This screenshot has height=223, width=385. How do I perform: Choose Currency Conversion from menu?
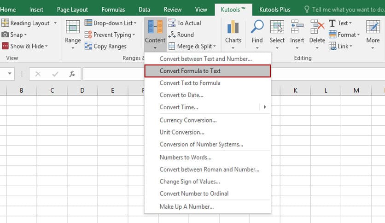click(x=188, y=120)
